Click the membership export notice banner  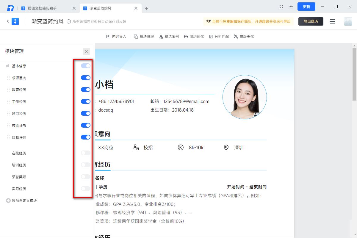click(x=248, y=21)
